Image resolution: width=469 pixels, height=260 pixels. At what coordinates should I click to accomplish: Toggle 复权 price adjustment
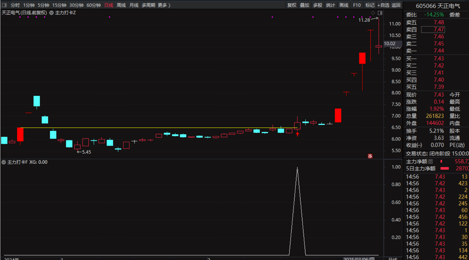pos(292,5)
